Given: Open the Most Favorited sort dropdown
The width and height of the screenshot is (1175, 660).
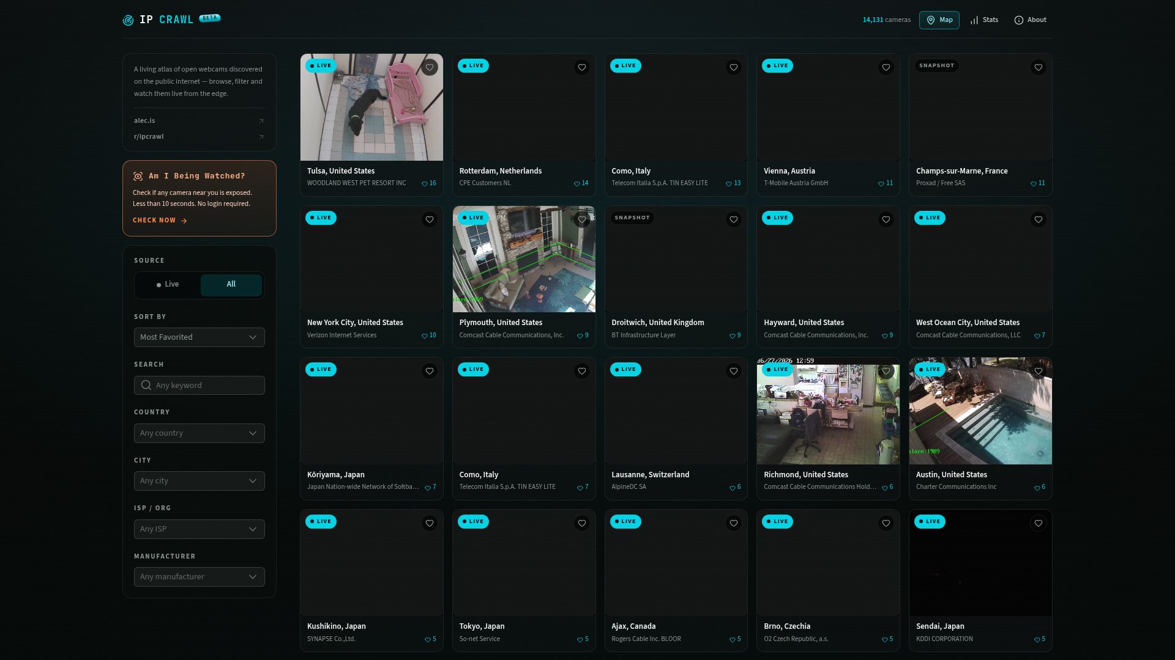Looking at the screenshot, I should (x=200, y=337).
